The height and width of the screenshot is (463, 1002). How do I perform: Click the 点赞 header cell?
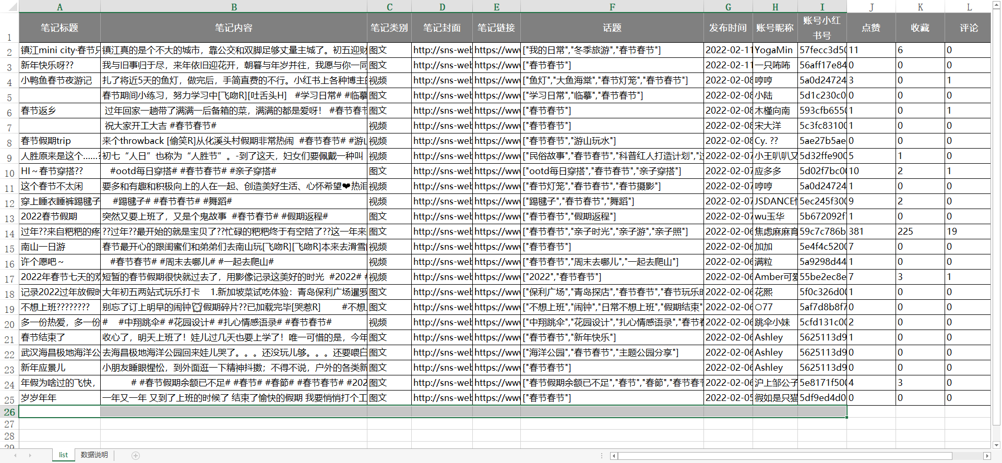pyautogui.click(x=871, y=28)
